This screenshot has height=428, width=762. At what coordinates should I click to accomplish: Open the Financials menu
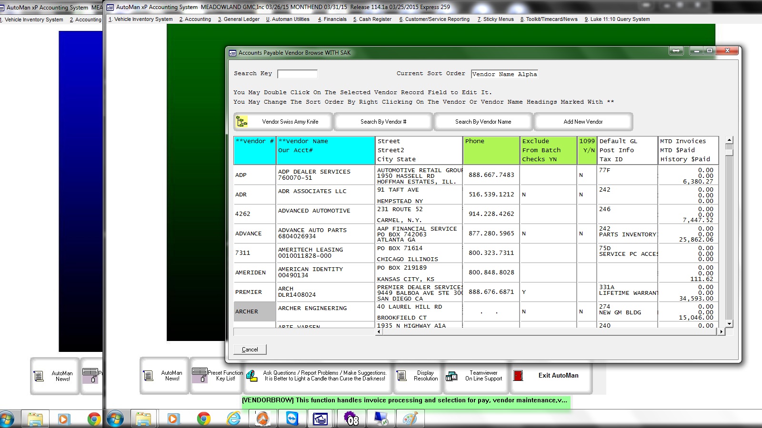click(333, 19)
